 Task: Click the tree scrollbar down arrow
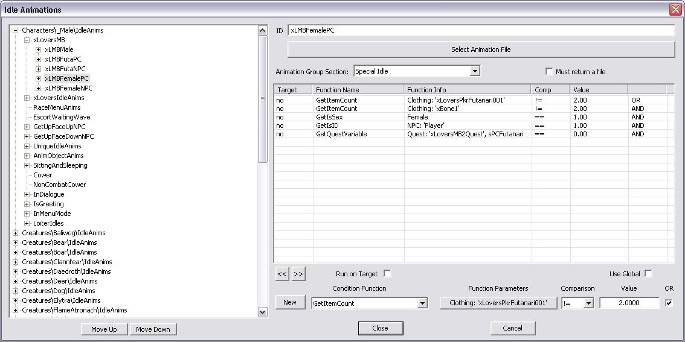tap(263, 311)
